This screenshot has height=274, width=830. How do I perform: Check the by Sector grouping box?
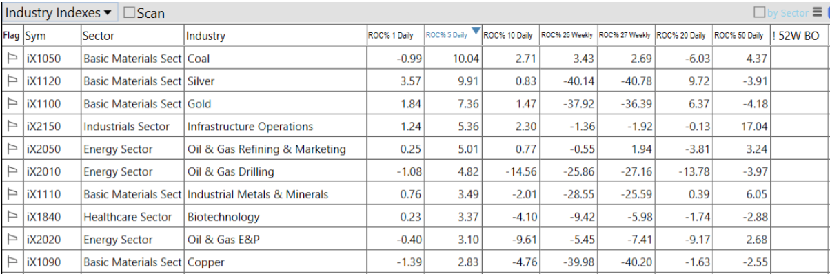click(x=760, y=12)
